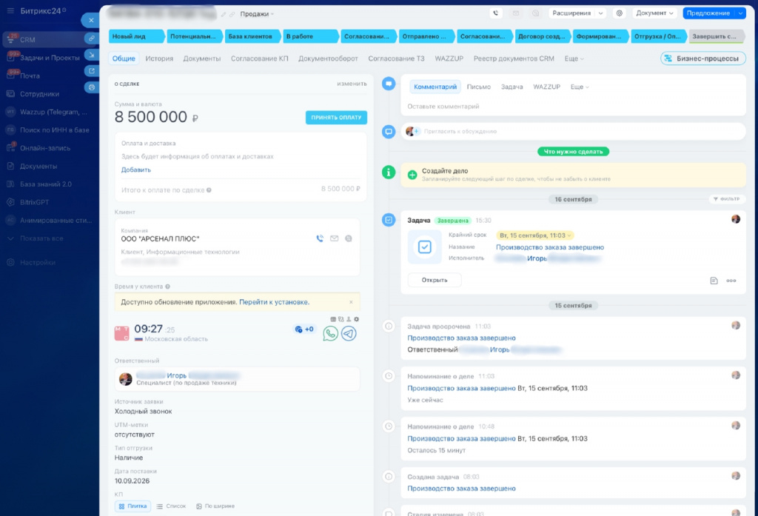Click the hamburger menu icon beside Битрикс24
Image resolution: width=758 pixels, height=516 pixels.
10,10
